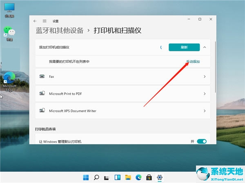Viewport: 245px width, 183px height.
Task: Open Microsoft XPS Document Writer chevron
Action: pyautogui.click(x=205, y=111)
